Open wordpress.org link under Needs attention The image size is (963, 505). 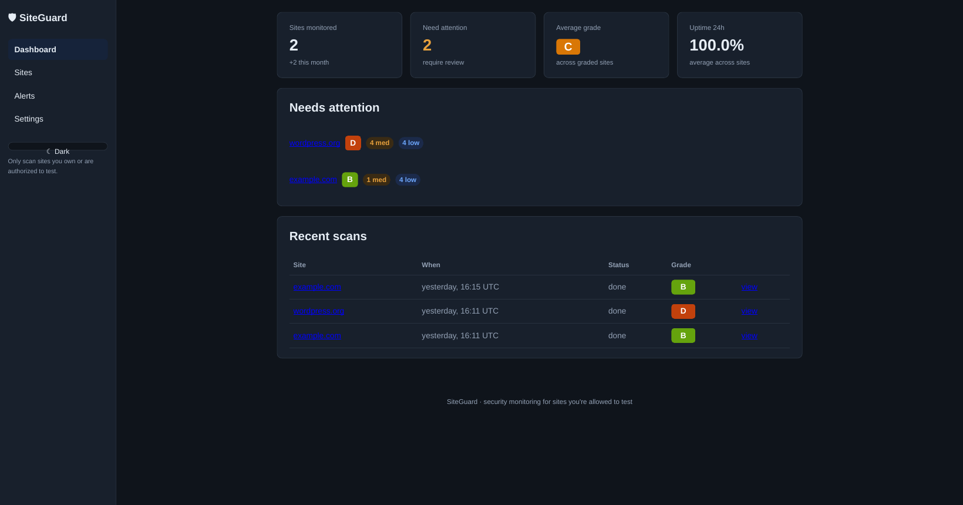tap(315, 143)
